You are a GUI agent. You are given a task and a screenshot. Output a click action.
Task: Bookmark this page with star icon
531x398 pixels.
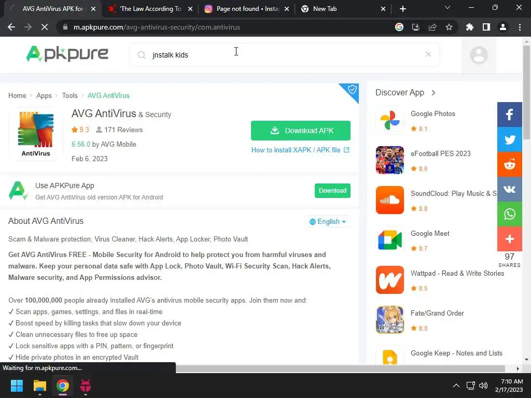pos(449,27)
